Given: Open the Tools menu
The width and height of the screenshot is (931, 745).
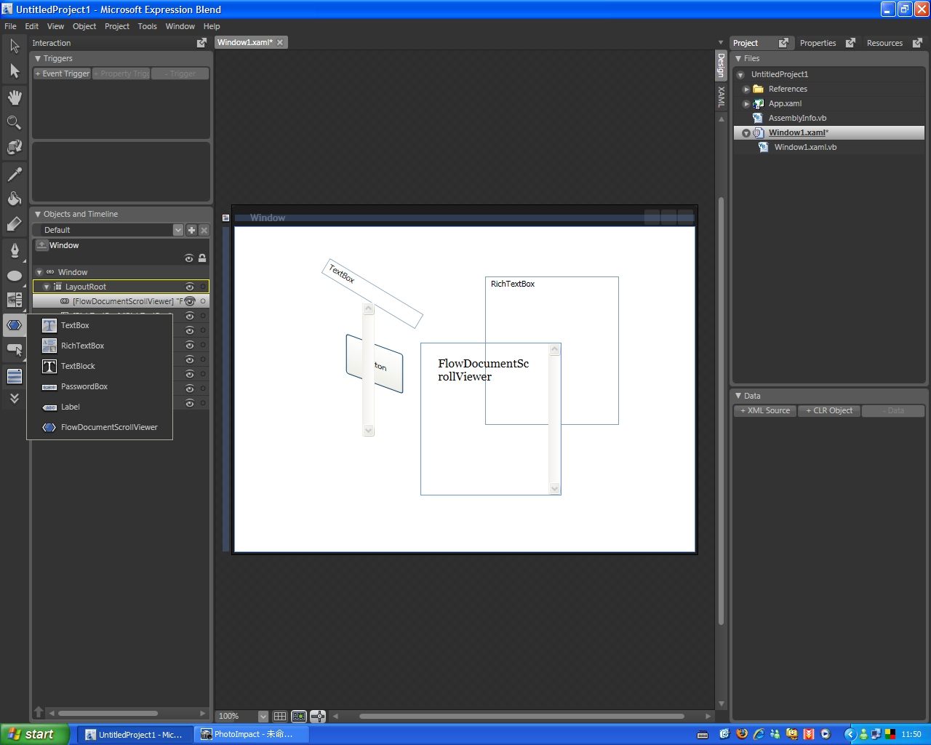Looking at the screenshot, I should click(x=147, y=26).
